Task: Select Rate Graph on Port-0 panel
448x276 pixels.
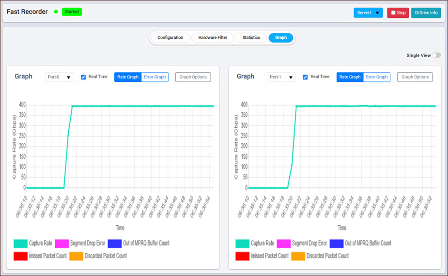Action: point(128,77)
